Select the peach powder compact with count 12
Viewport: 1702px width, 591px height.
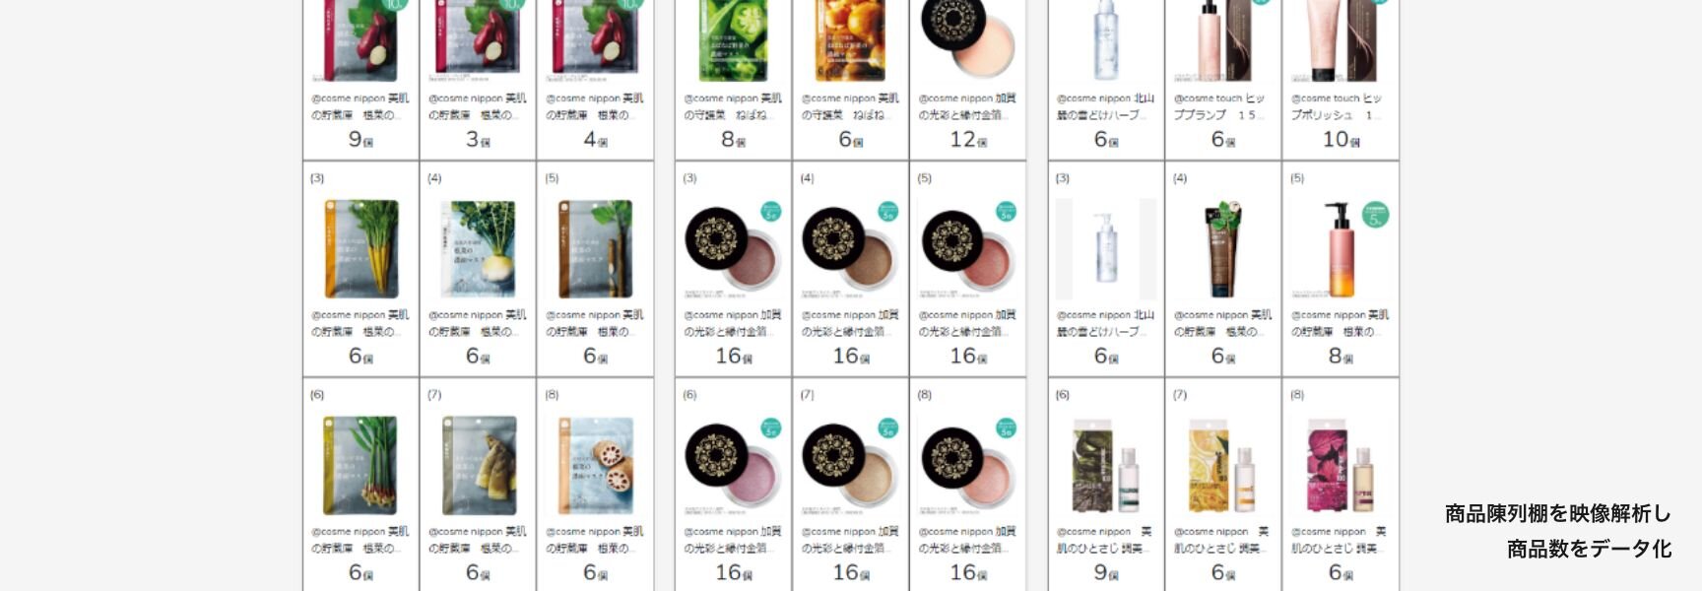[967, 37]
